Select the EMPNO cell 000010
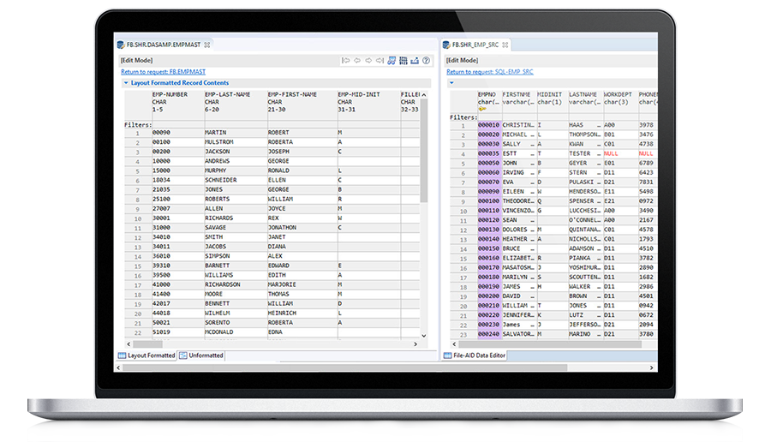The width and height of the screenshot is (771, 442). click(488, 125)
